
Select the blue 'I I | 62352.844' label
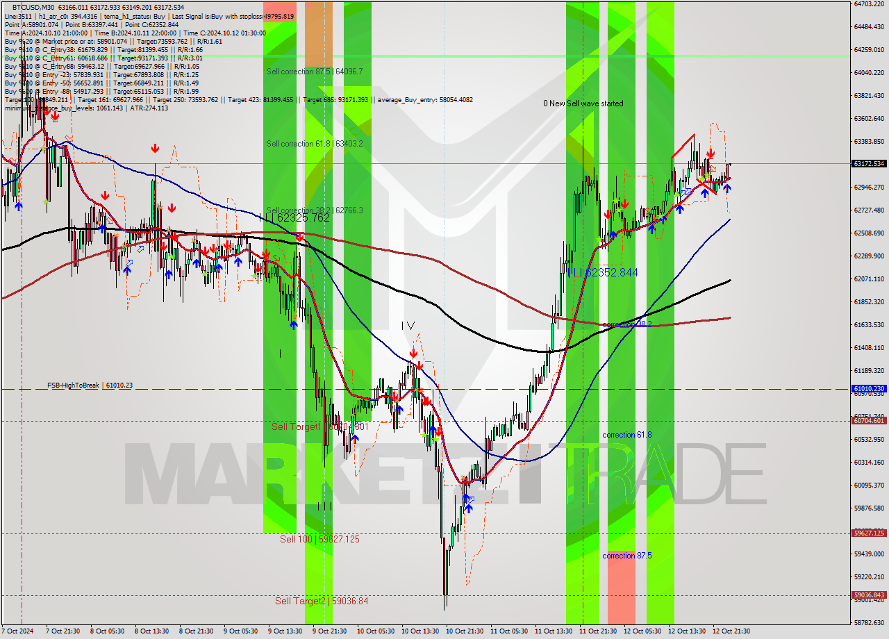603,272
